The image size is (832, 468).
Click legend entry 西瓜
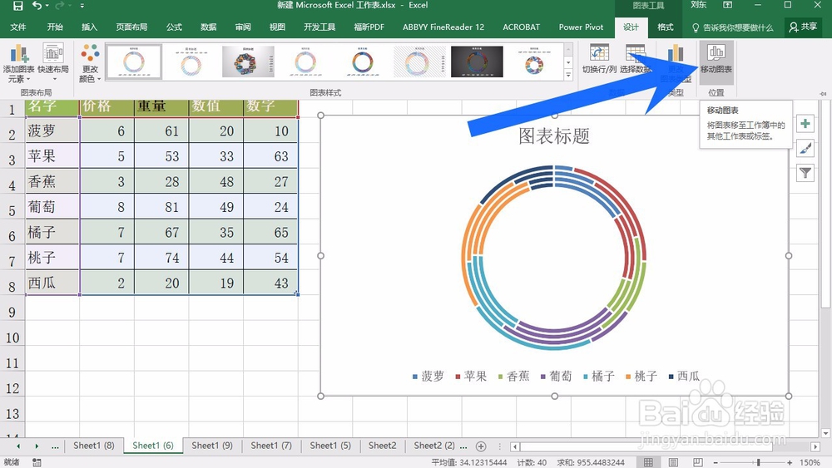click(684, 377)
